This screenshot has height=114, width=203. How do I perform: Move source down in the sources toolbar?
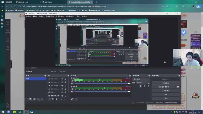64,99
